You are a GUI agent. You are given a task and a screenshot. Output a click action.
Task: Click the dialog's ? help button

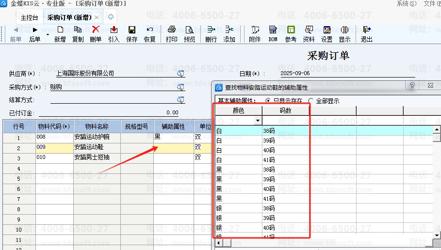412,86
